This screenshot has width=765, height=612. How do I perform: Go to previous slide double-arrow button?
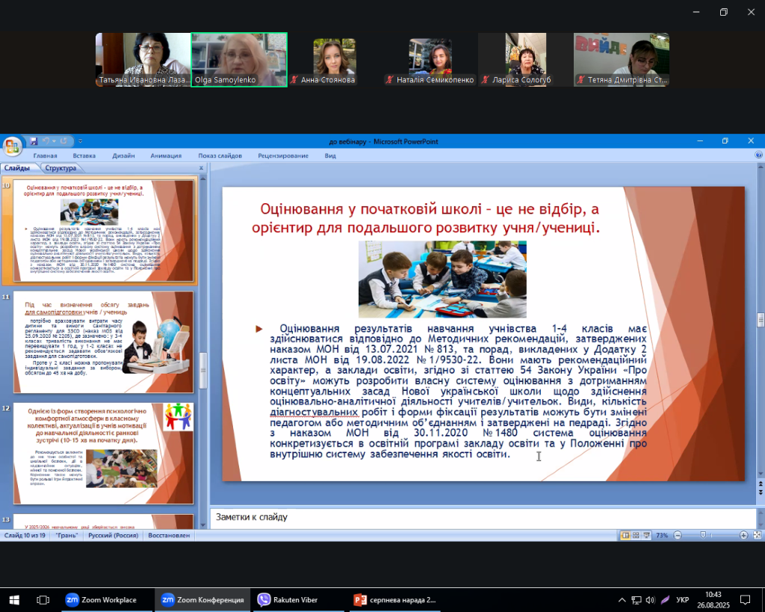(x=760, y=484)
